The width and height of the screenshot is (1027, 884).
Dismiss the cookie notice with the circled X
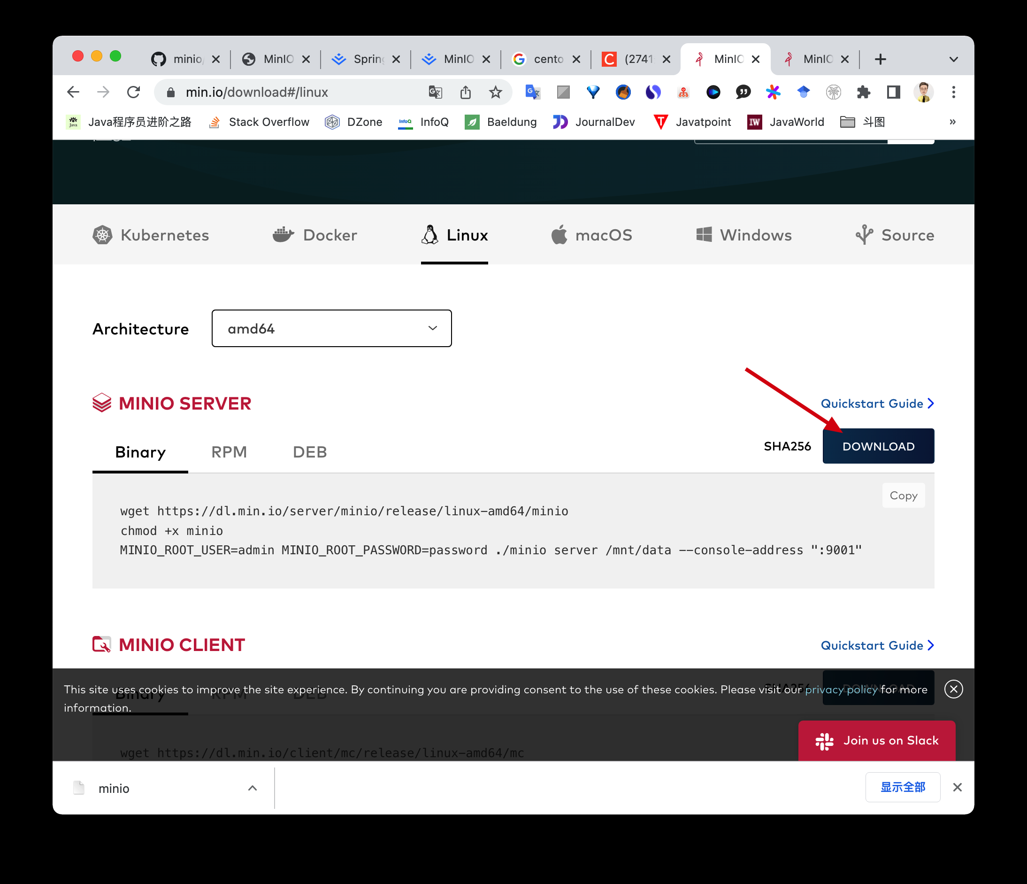[953, 689]
